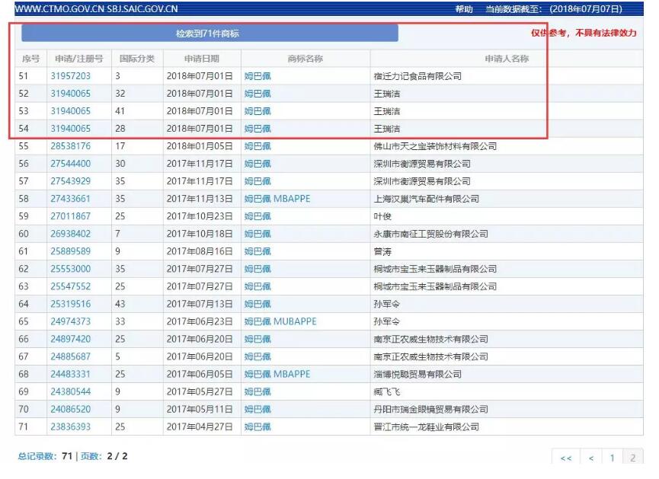Open registration number 27011867
The height and width of the screenshot is (479, 659).
pyautogui.click(x=71, y=216)
